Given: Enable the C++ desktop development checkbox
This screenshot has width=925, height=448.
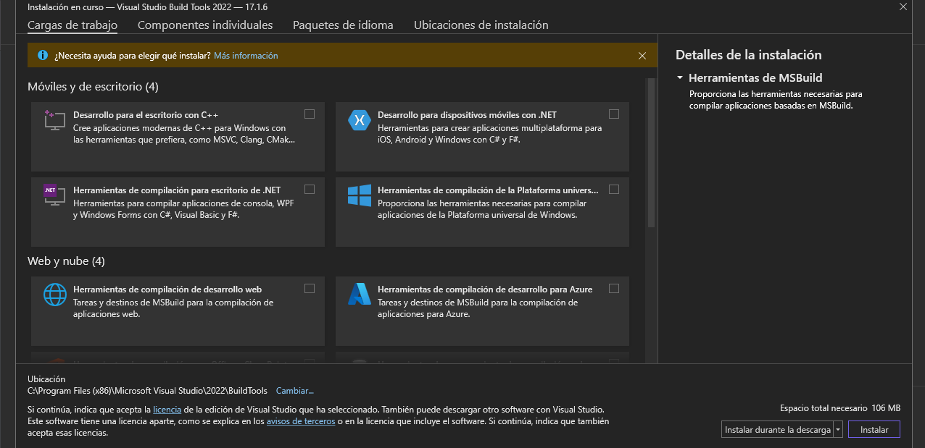Looking at the screenshot, I should point(310,114).
